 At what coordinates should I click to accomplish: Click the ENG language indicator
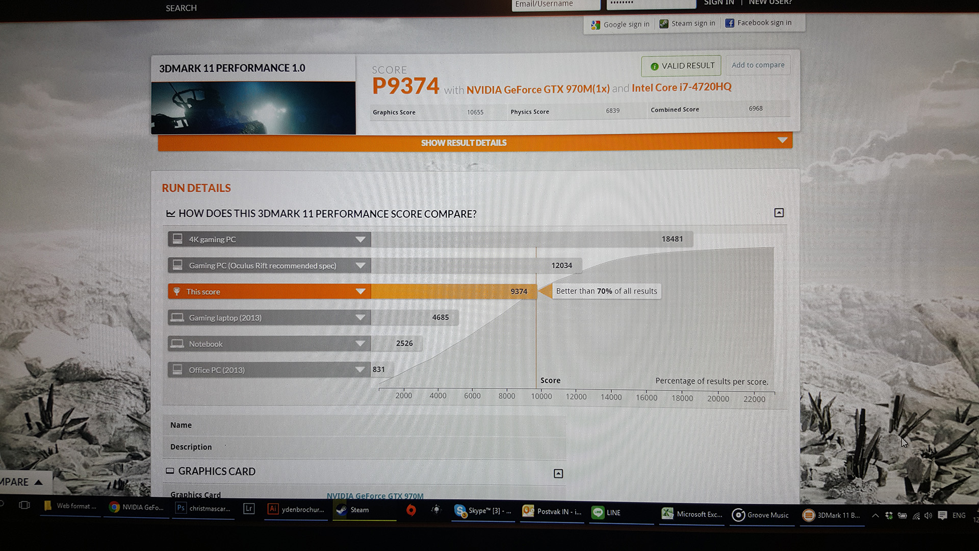click(959, 515)
